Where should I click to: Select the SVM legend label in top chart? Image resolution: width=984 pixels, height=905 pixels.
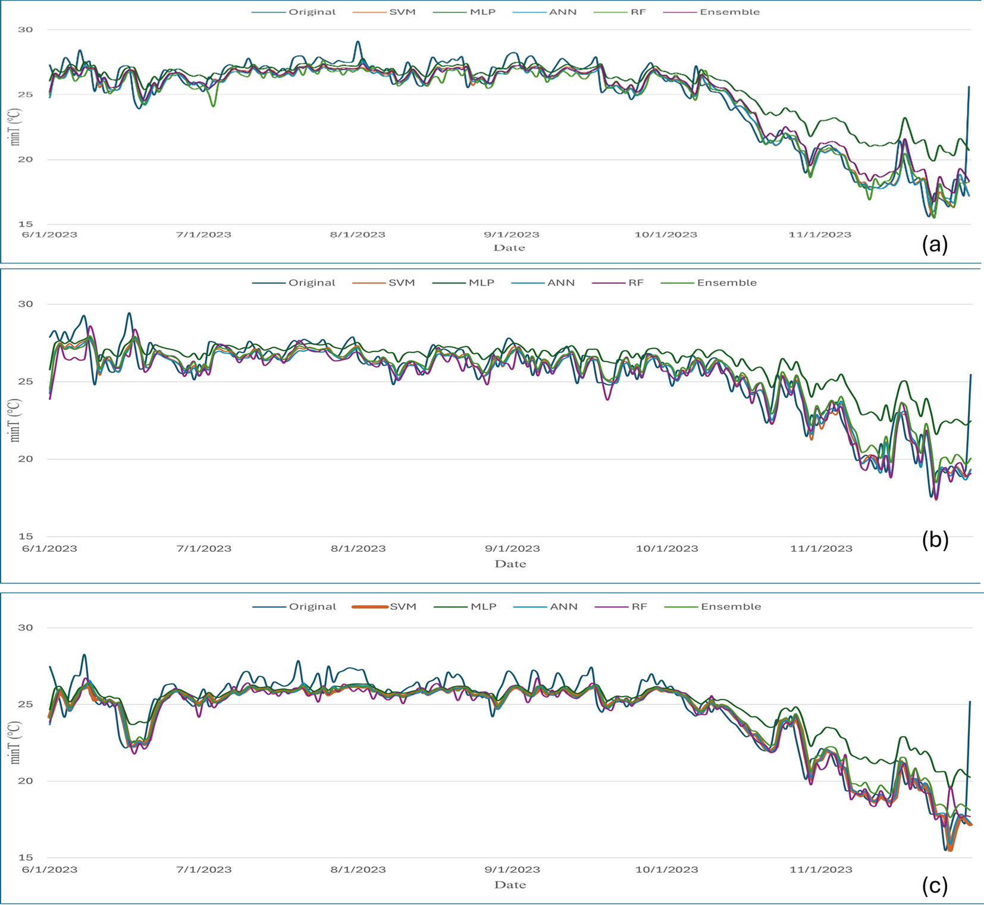click(x=402, y=12)
